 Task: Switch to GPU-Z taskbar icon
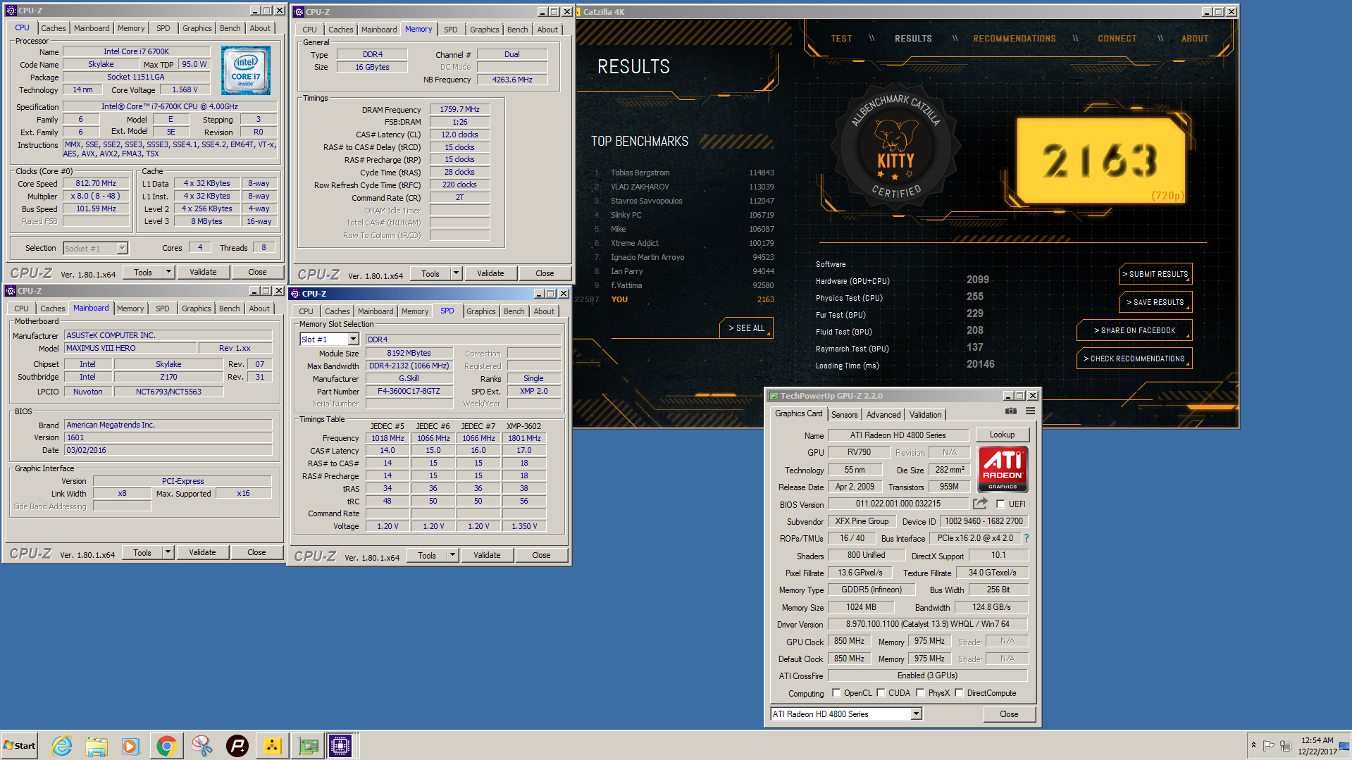pos(308,746)
